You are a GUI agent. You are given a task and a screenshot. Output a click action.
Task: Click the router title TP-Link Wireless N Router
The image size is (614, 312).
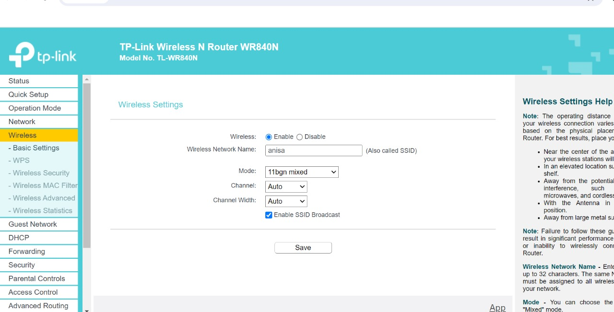(199, 47)
